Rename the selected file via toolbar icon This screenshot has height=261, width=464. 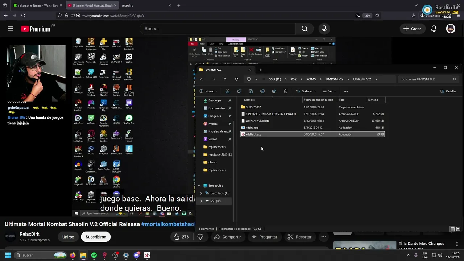(x=262, y=91)
